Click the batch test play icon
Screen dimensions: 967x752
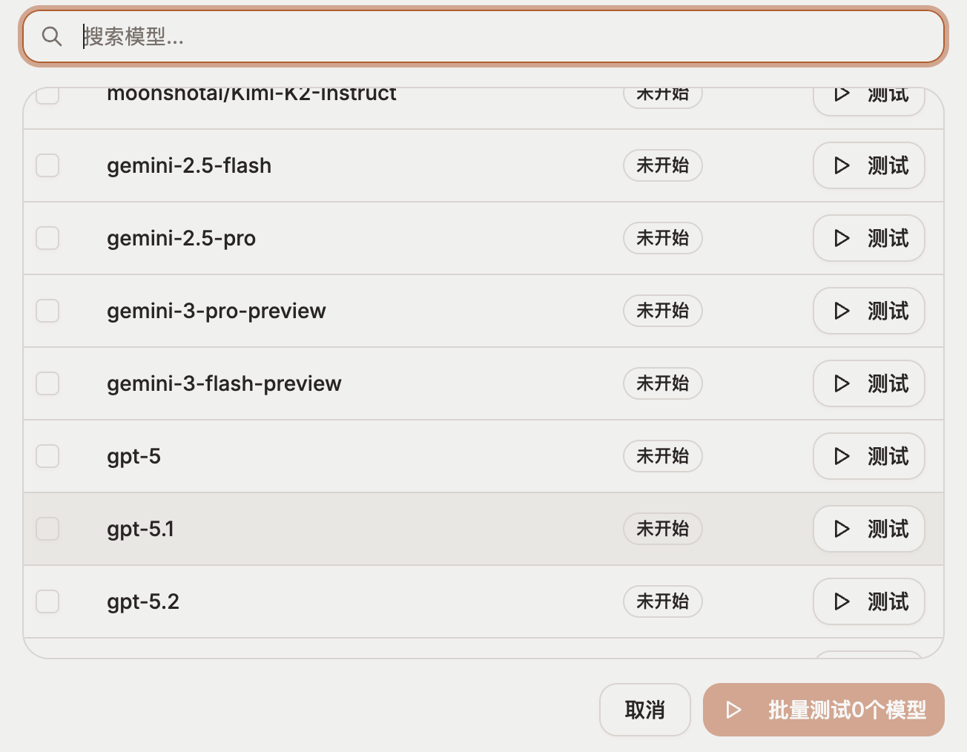(x=733, y=710)
